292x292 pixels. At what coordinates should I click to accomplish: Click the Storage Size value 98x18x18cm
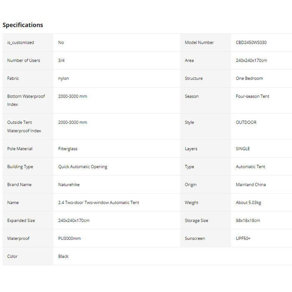[x=248, y=220]
